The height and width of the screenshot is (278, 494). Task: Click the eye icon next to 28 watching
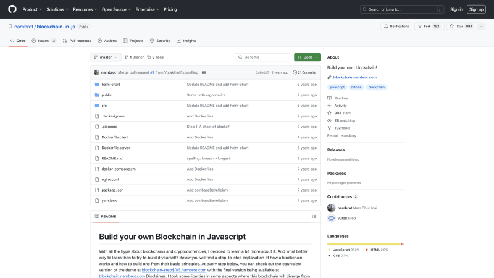click(x=329, y=120)
